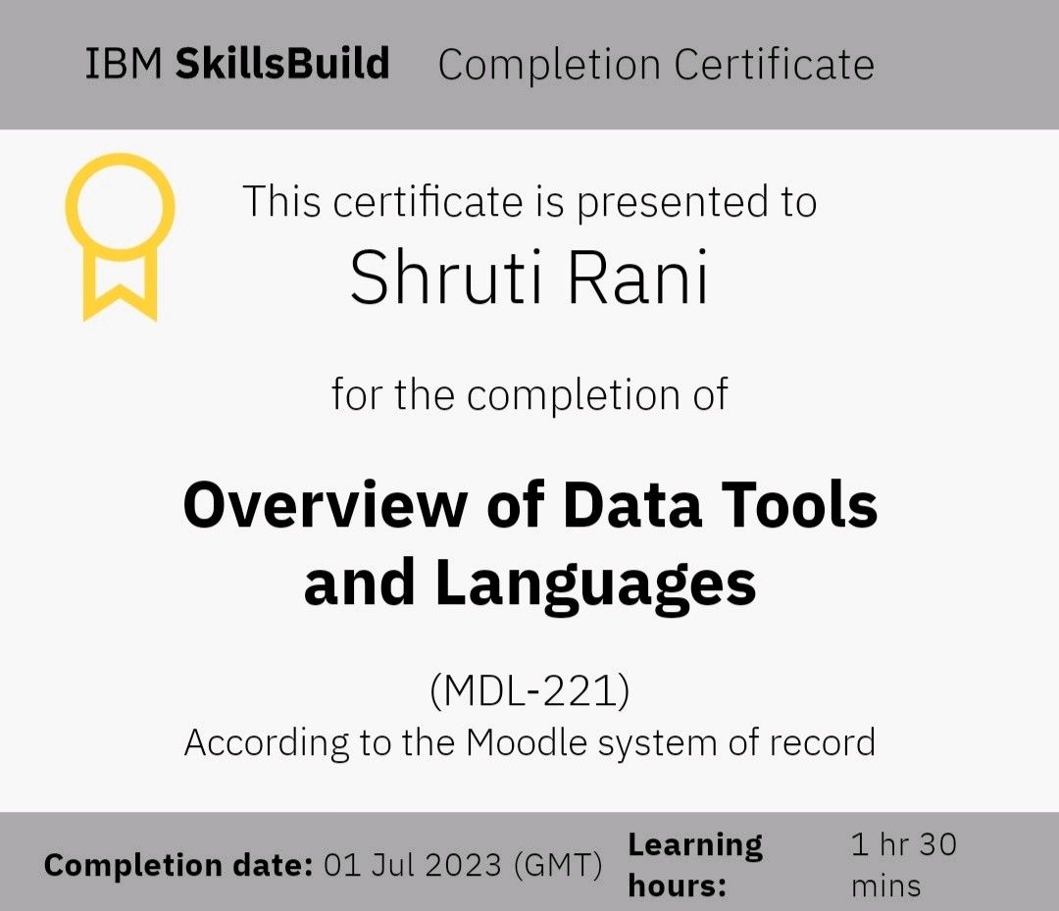Click the '1 hr 30 mins' value
This screenshot has height=911, width=1059.
tap(904, 865)
